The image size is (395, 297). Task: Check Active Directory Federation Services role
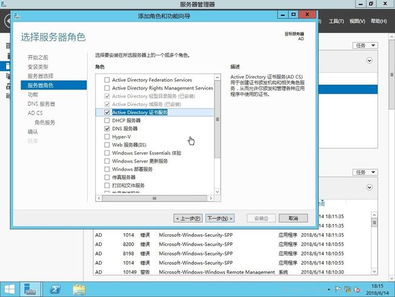(107, 80)
